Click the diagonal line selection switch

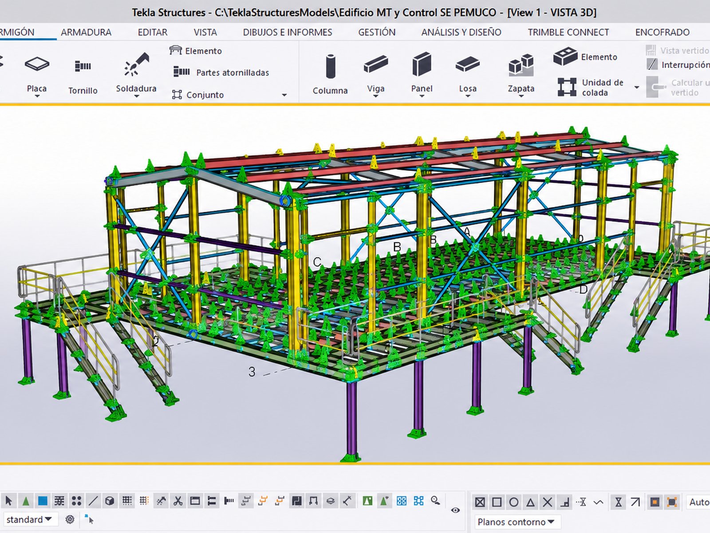(x=93, y=501)
